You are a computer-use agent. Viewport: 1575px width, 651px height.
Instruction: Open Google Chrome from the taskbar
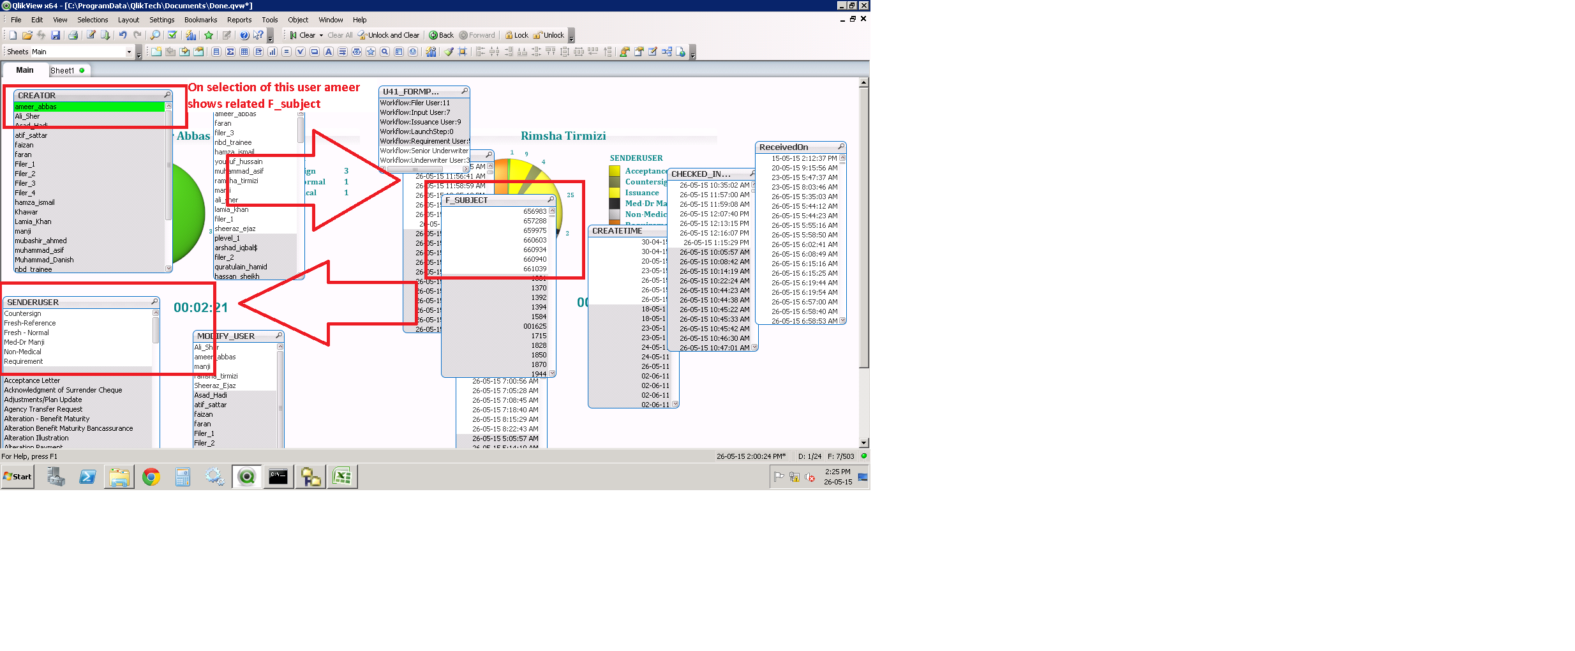(151, 477)
